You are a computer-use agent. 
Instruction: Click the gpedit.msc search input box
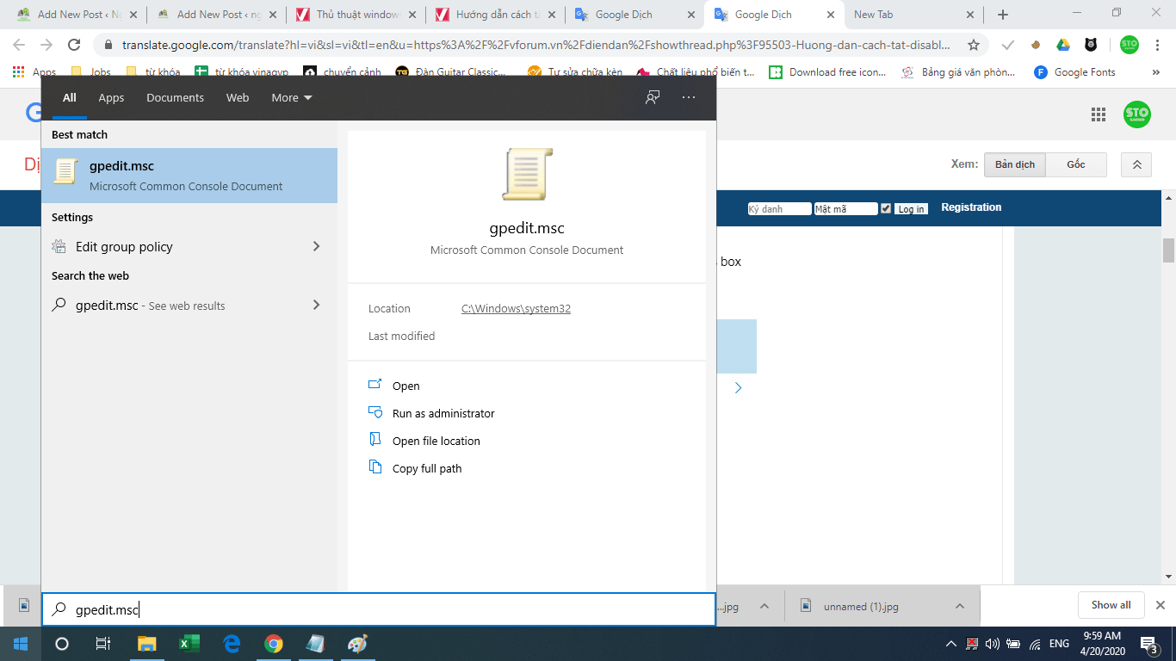(x=379, y=609)
